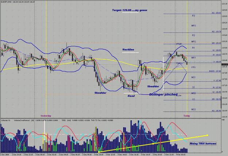This screenshot has height=156, width=228.
Task: Select the '2 Dec 2008' time axis label
Action: pyautogui.click(x=5, y=155)
